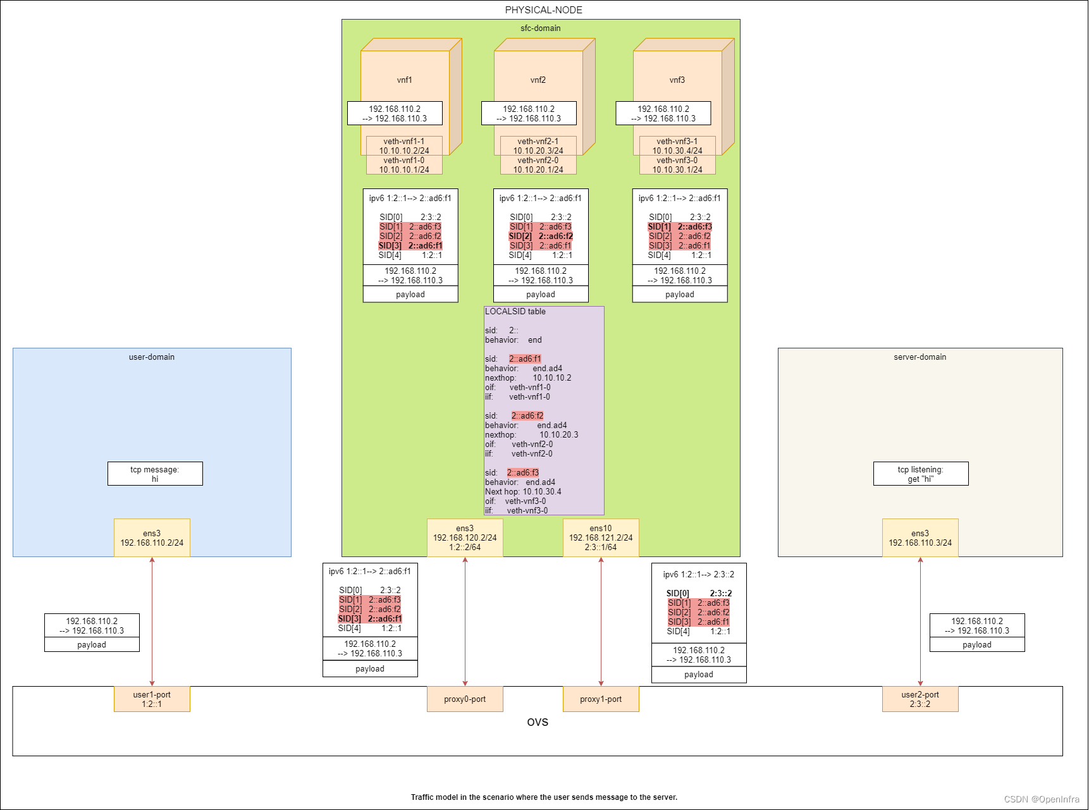1089x810 pixels.
Task: Click the highlighted sid 2::ad6:f1 entry
Action: pyautogui.click(x=525, y=359)
